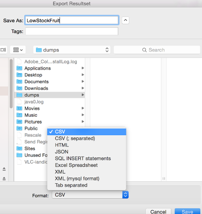Expand the Documents folder arrow
Viewport: 202px width, 214px height.
tap(83, 82)
